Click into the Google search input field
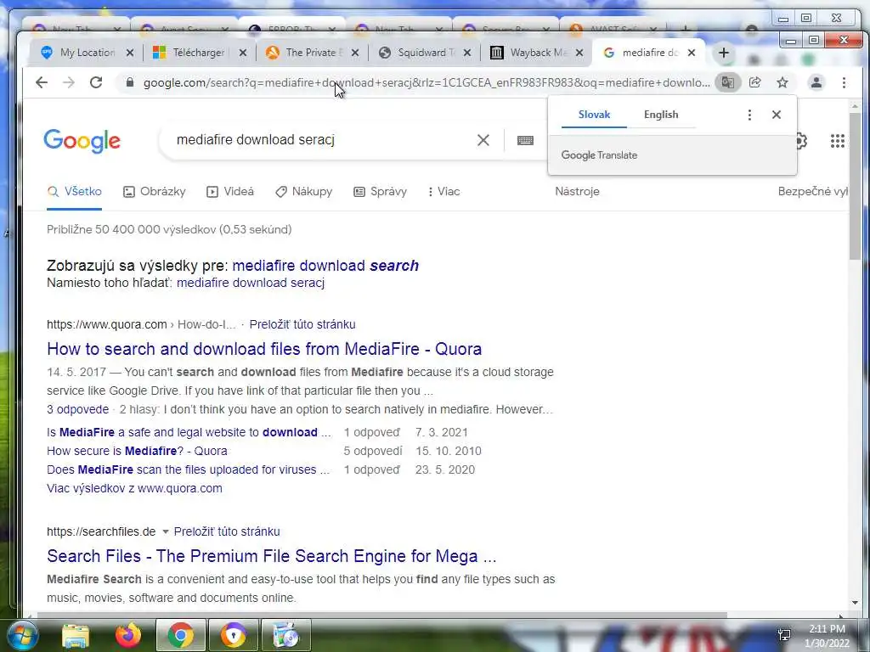 (322, 140)
